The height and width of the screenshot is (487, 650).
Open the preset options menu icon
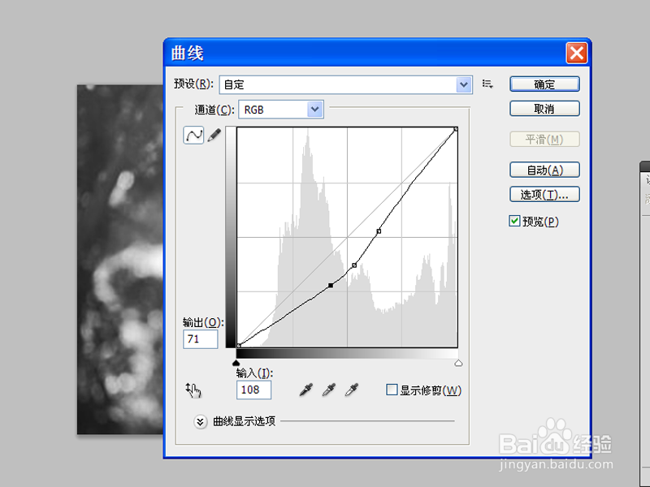coord(487,84)
